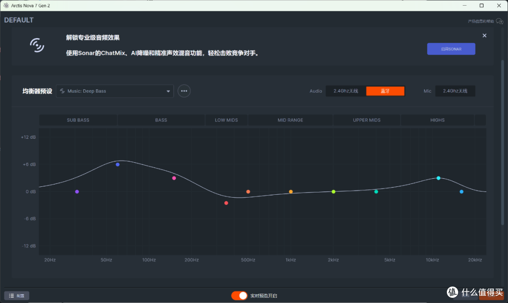This screenshot has height=303, width=508.
Task: Click the light blue EQ point near 16kHz
Action: (x=461, y=192)
